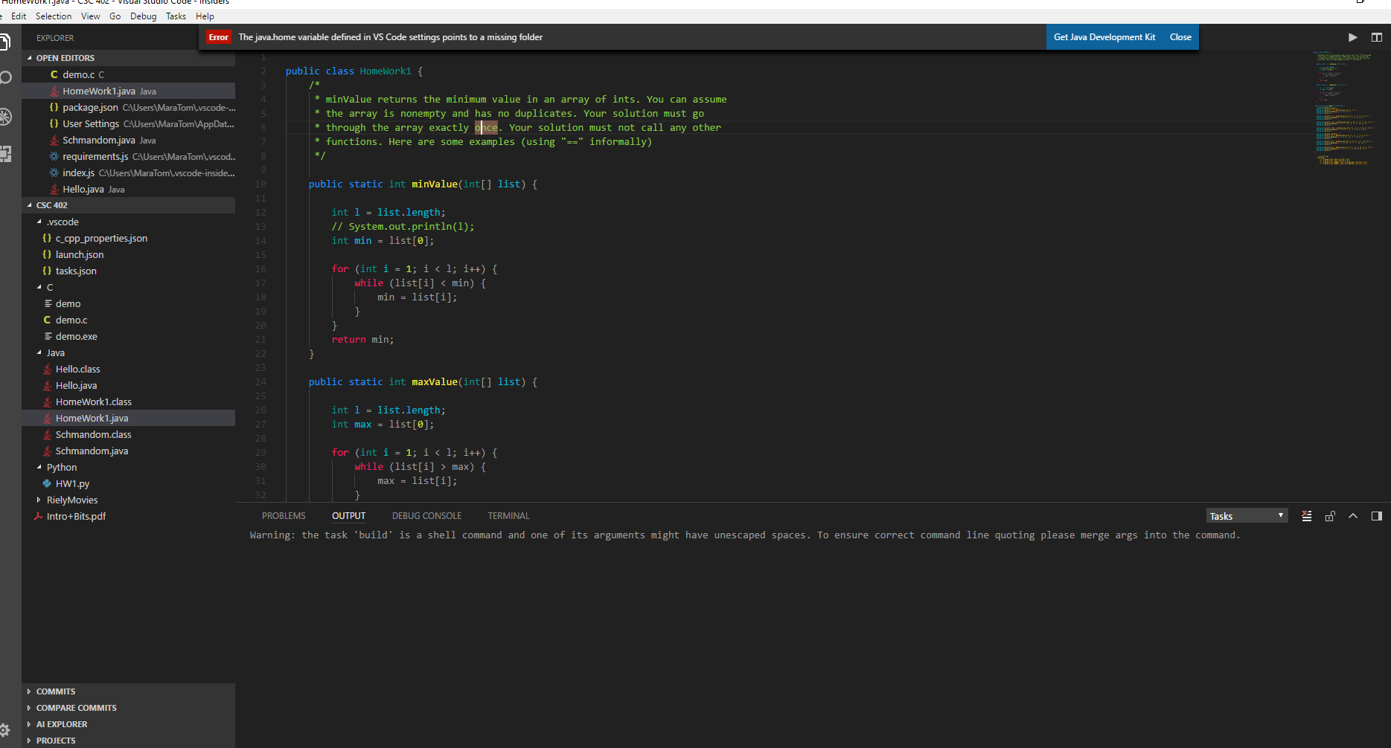Maximize the panel with the chevron icon
The height and width of the screenshot is (748, 1391).
pos(1353,515)
